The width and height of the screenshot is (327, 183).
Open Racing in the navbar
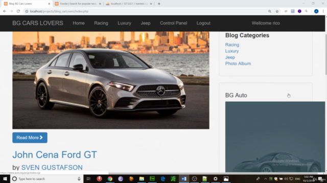click(101, 23)
